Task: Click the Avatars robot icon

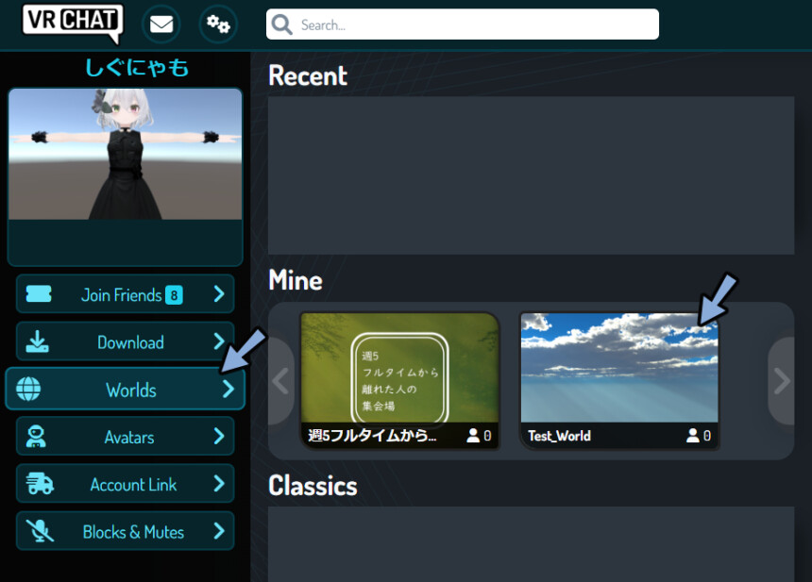Action: pos(36,436)
